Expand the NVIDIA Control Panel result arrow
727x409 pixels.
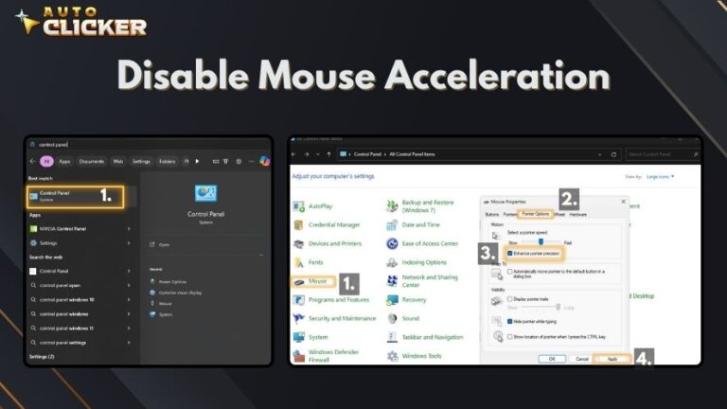129,229
